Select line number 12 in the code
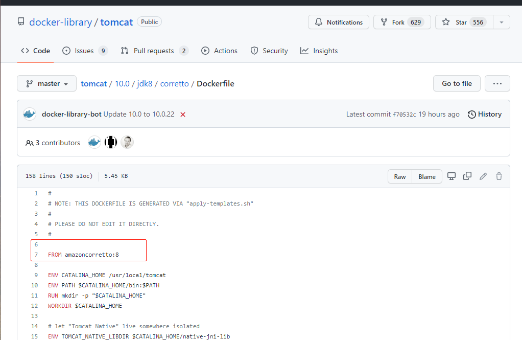 tap(35, 306)
